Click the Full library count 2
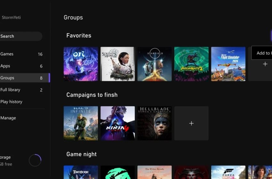Image resolution: width=272 pixels, height=179 pixels. pos(41,90)
